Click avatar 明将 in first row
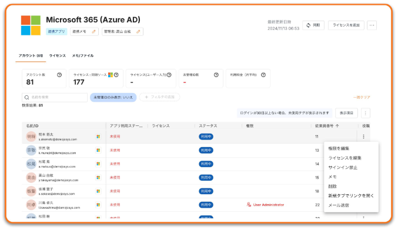Screen dimensions: 398x233 (31, 137)
